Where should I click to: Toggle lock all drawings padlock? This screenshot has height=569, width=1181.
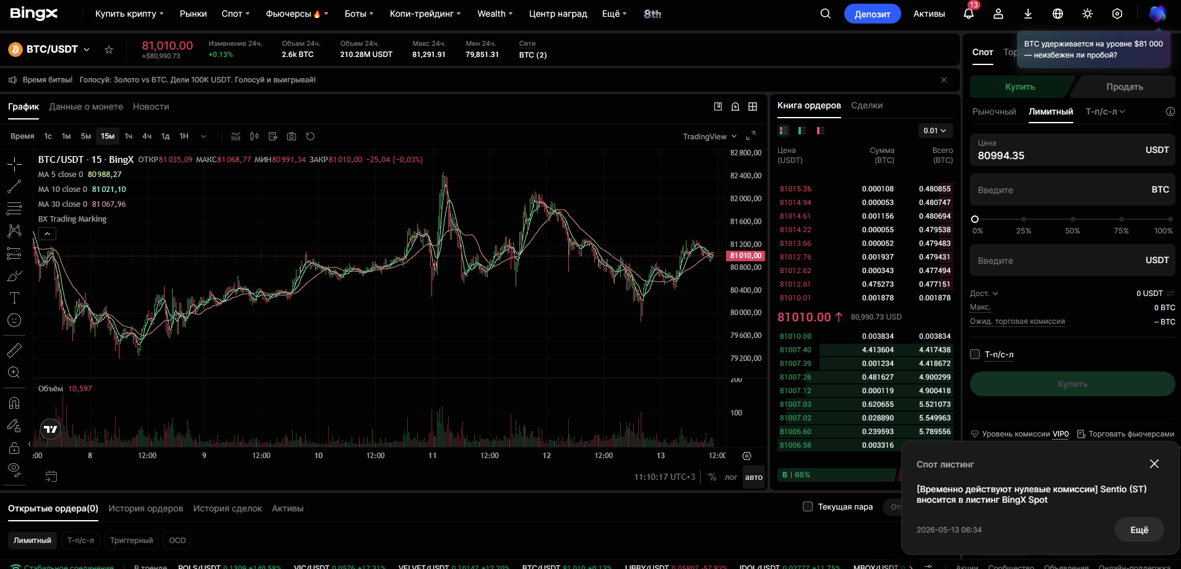click(14, 448)
